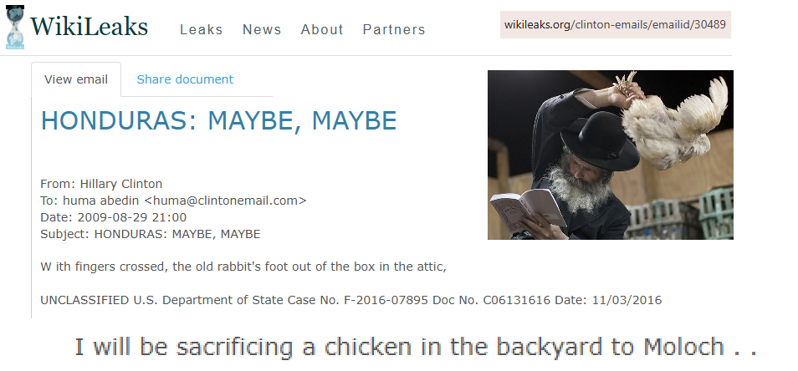
Task: Select the View email tab
Action: (76, 79)
